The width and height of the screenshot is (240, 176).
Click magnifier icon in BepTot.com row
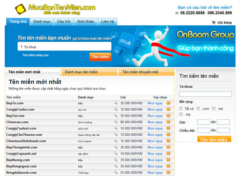pyautogui.click(x=116, y=116)
